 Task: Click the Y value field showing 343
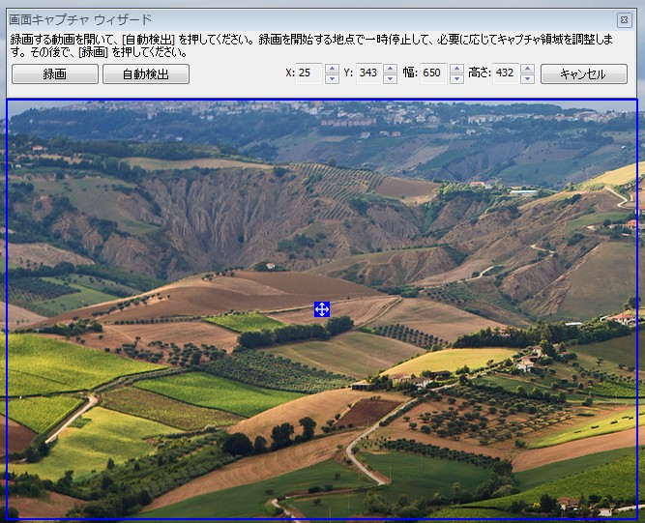pos(369,73)
